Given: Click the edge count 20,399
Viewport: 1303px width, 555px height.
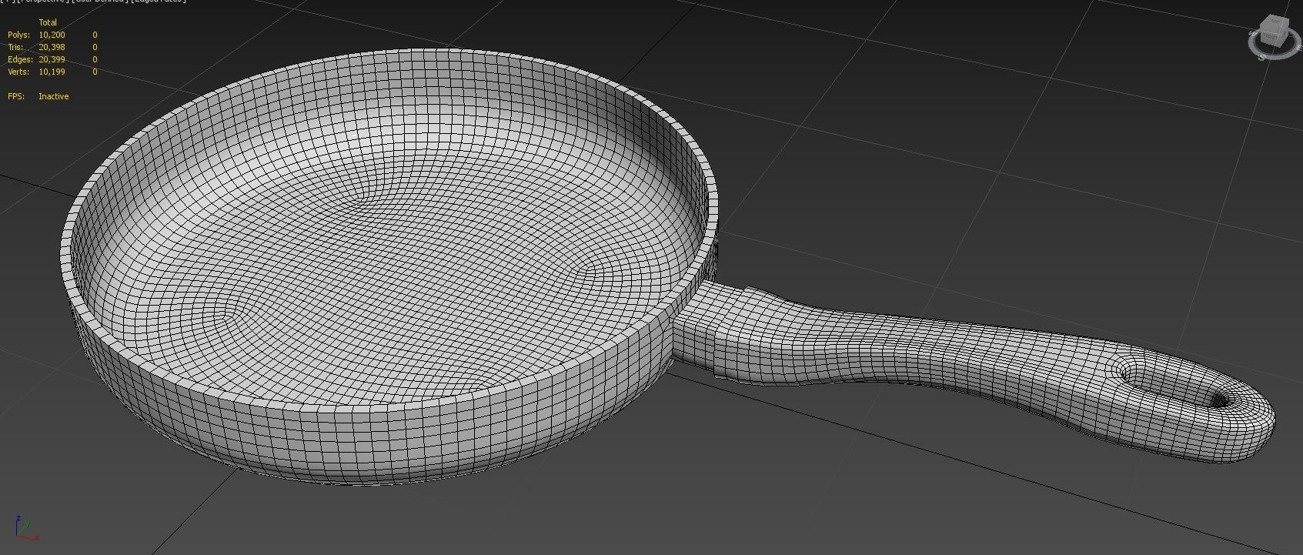Looking at the screenshot, I should 52,59.
